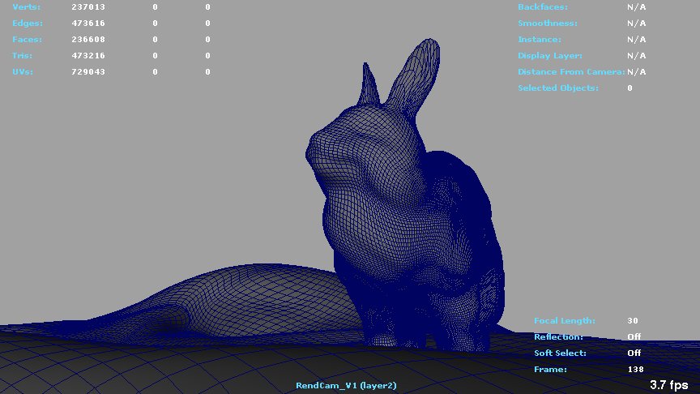The height and width of the screenshot is (394, 700).
Task: Click the Tris count value 473216
Action: coord(88,55)
